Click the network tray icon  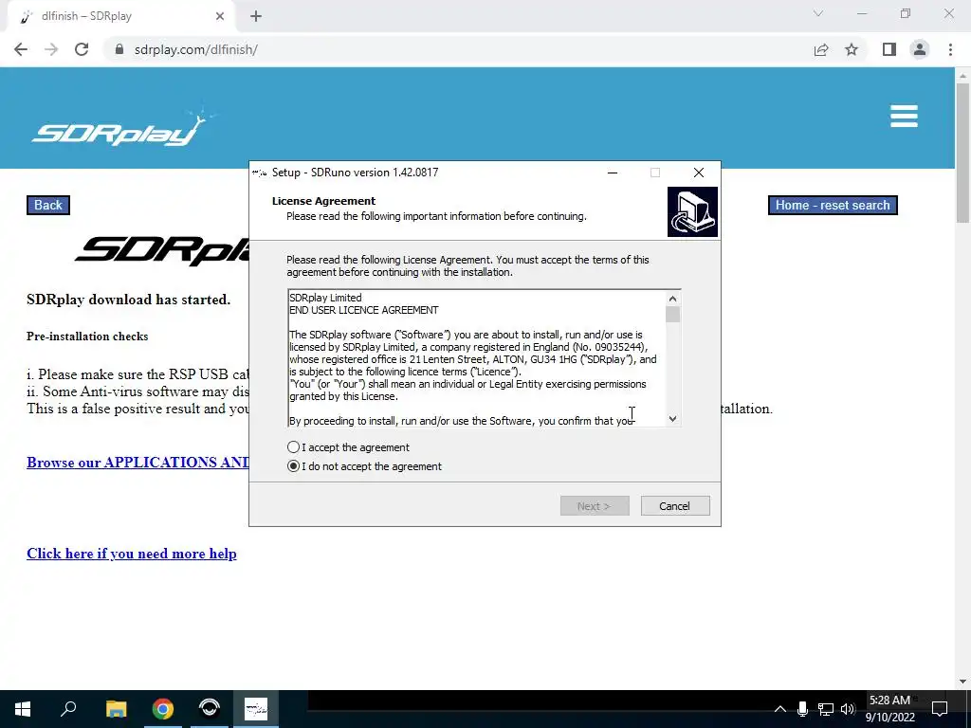tap(826, 709)
